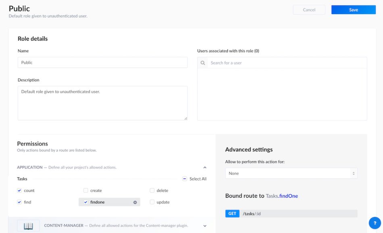Click the GET route badge
This screenshot has height=233, width=383.
232,214
